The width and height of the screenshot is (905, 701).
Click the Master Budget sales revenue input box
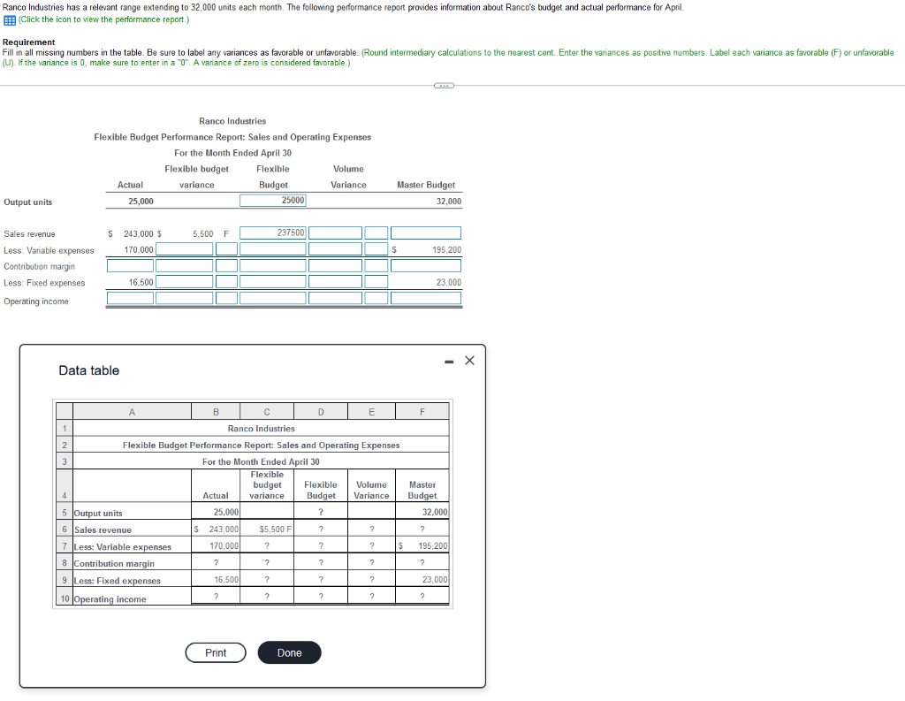click(426, 232)
